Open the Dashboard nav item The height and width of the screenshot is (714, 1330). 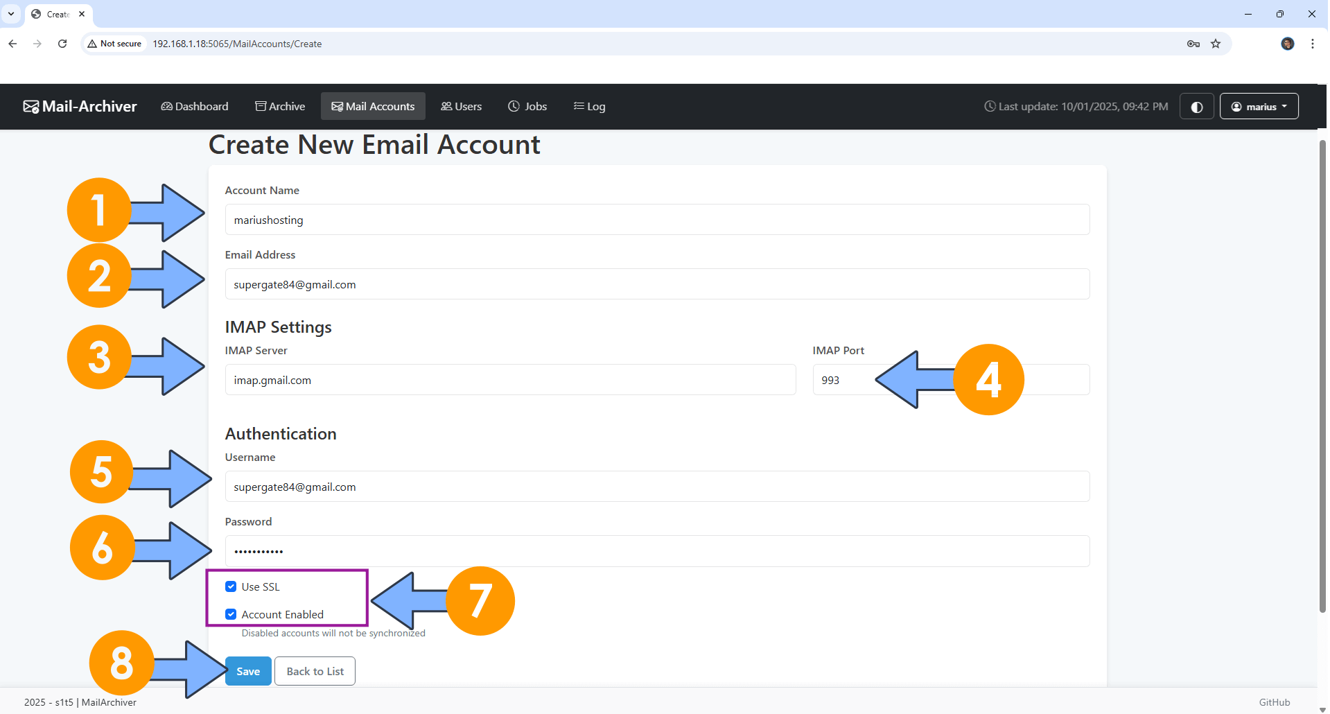click(x=195, y=107)
